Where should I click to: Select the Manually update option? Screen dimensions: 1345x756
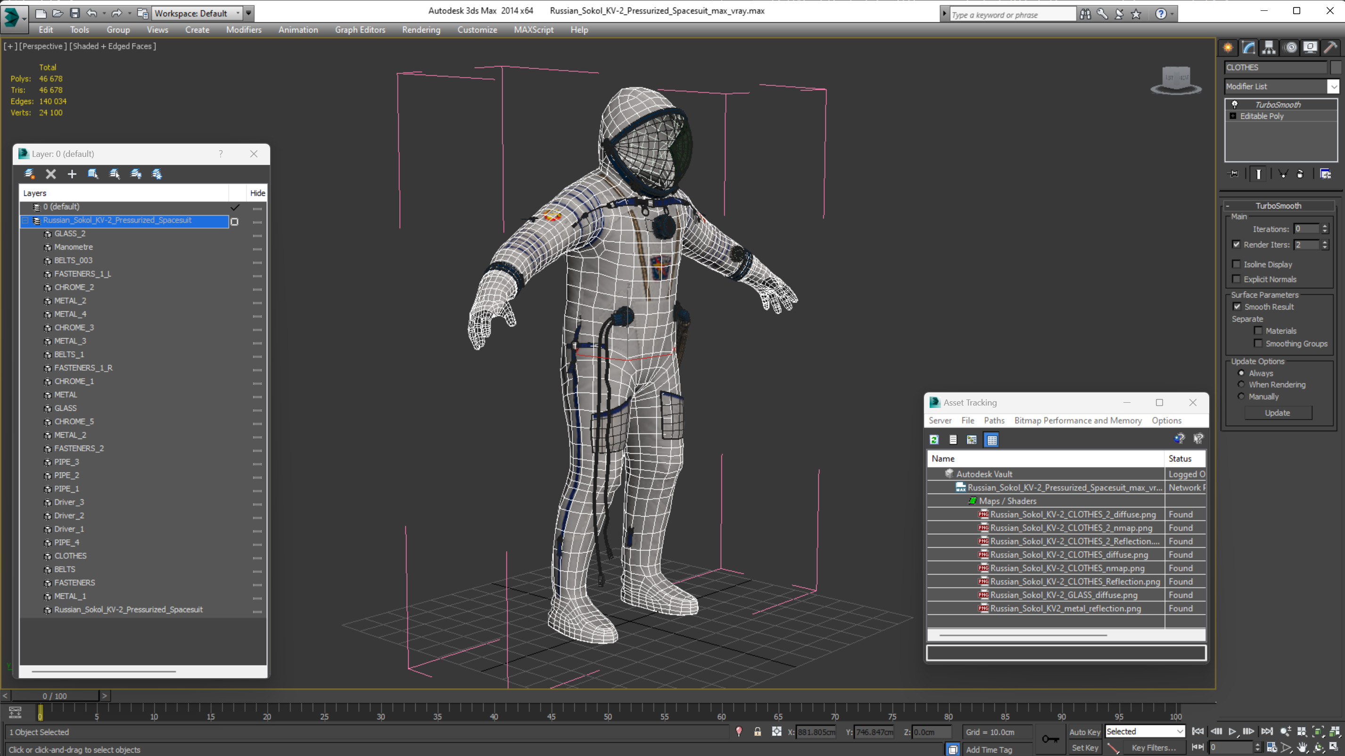1242,397
